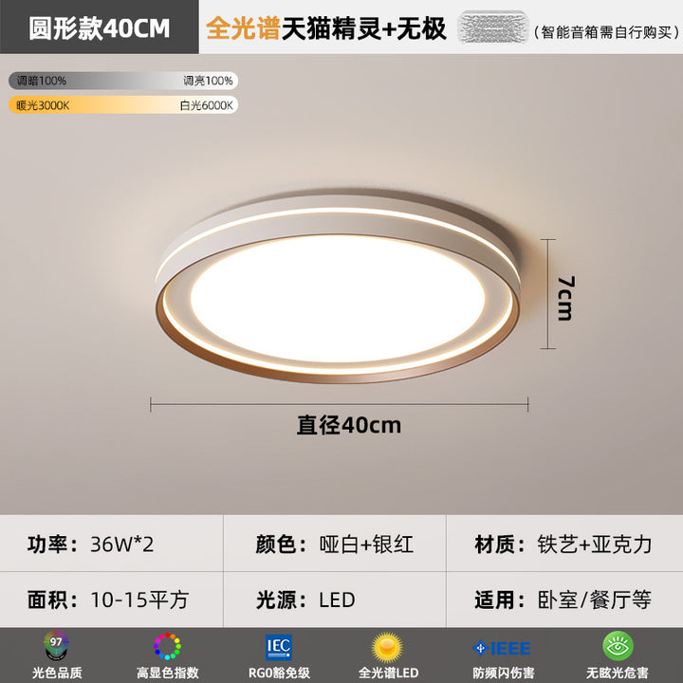Click the 光色品质 97 rating icon
Screen dimensions: 683x683
pos(56,645)
